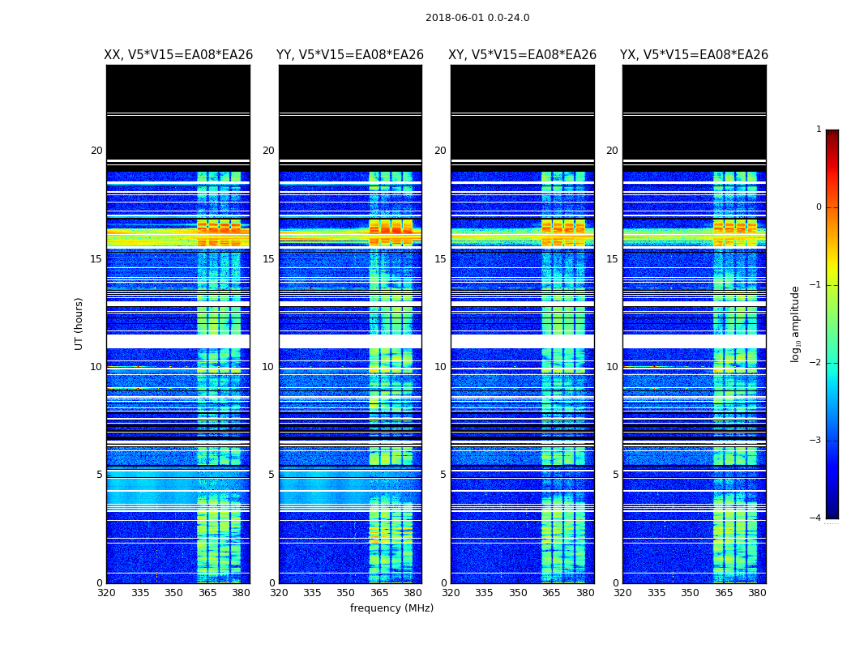Click the 10 hour tick beside XY panel
This screenshot has height=648, width=851.
pos(440,367)
